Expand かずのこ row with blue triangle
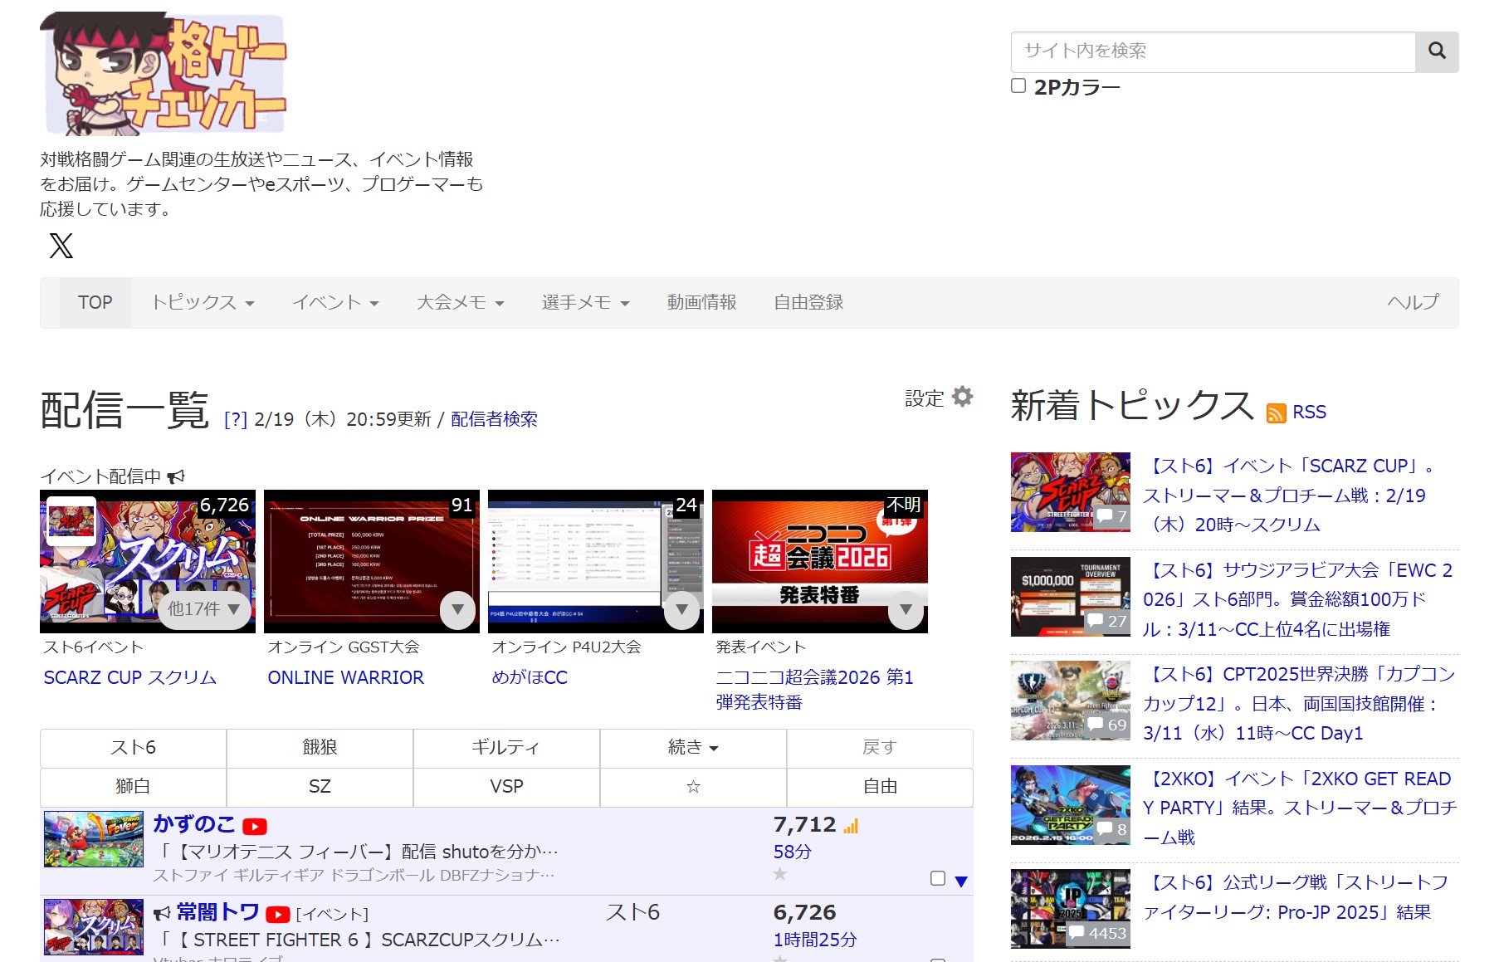 pos(961,881)
